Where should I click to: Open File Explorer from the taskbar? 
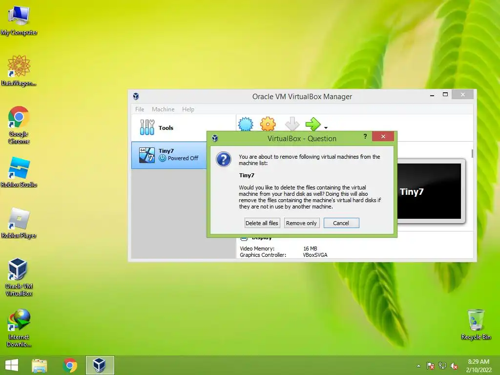point(40,365)
